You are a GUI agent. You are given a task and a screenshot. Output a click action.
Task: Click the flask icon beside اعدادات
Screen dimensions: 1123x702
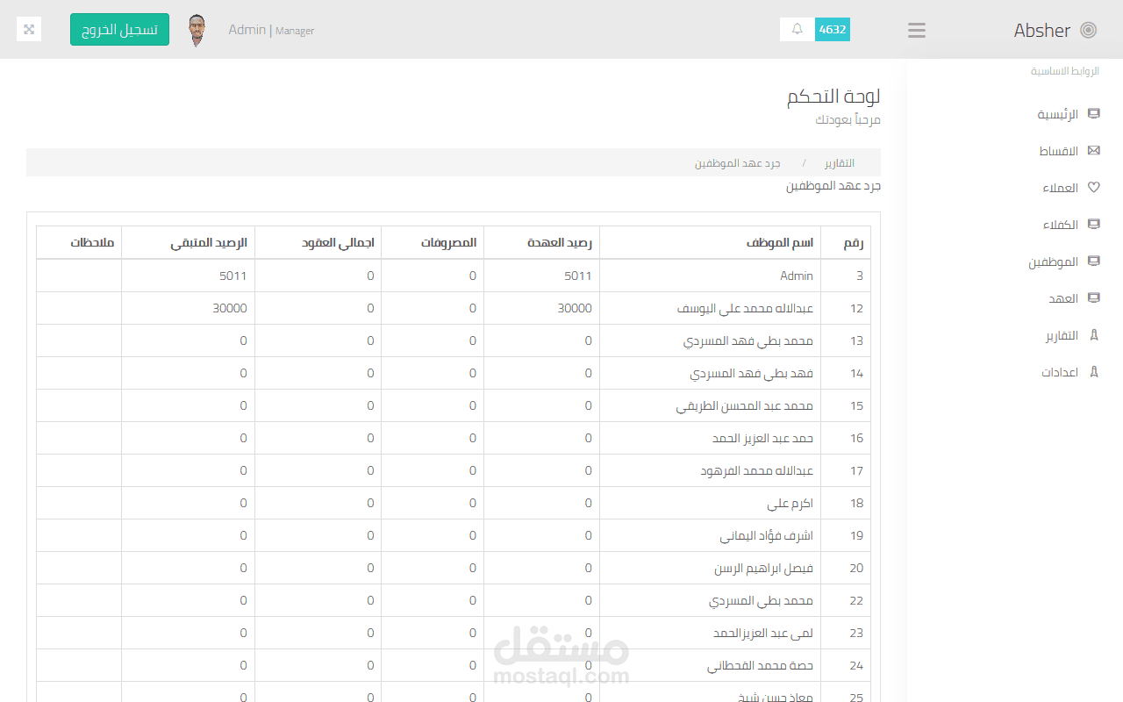(1094, 371)
